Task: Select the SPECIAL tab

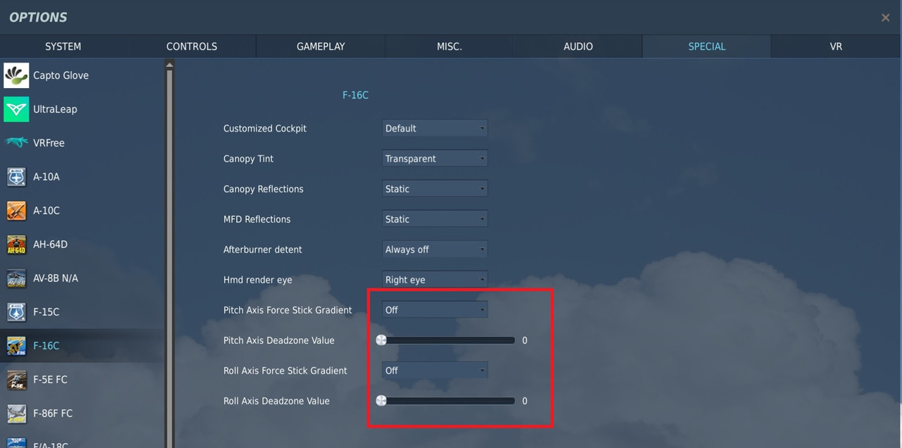Action: [x=707, y=46]
